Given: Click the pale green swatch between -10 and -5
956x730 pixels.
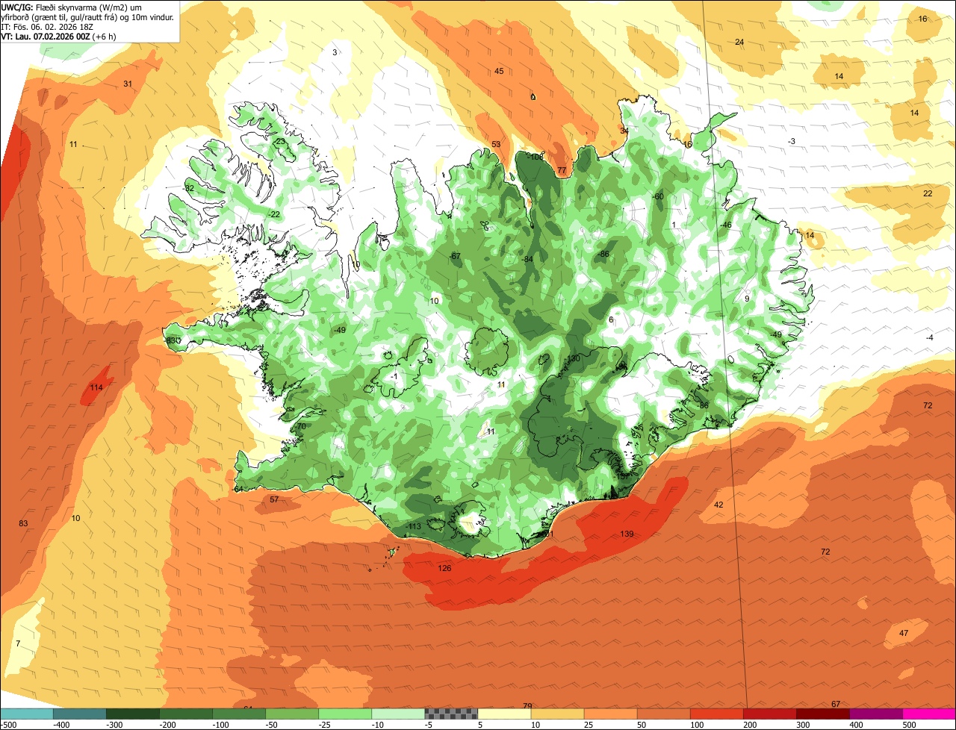Looking at the screenshot, I should pyautogui.click(x=398, y=714).
